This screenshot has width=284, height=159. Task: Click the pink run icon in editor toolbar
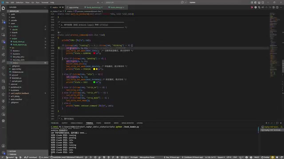pos(252,8)
